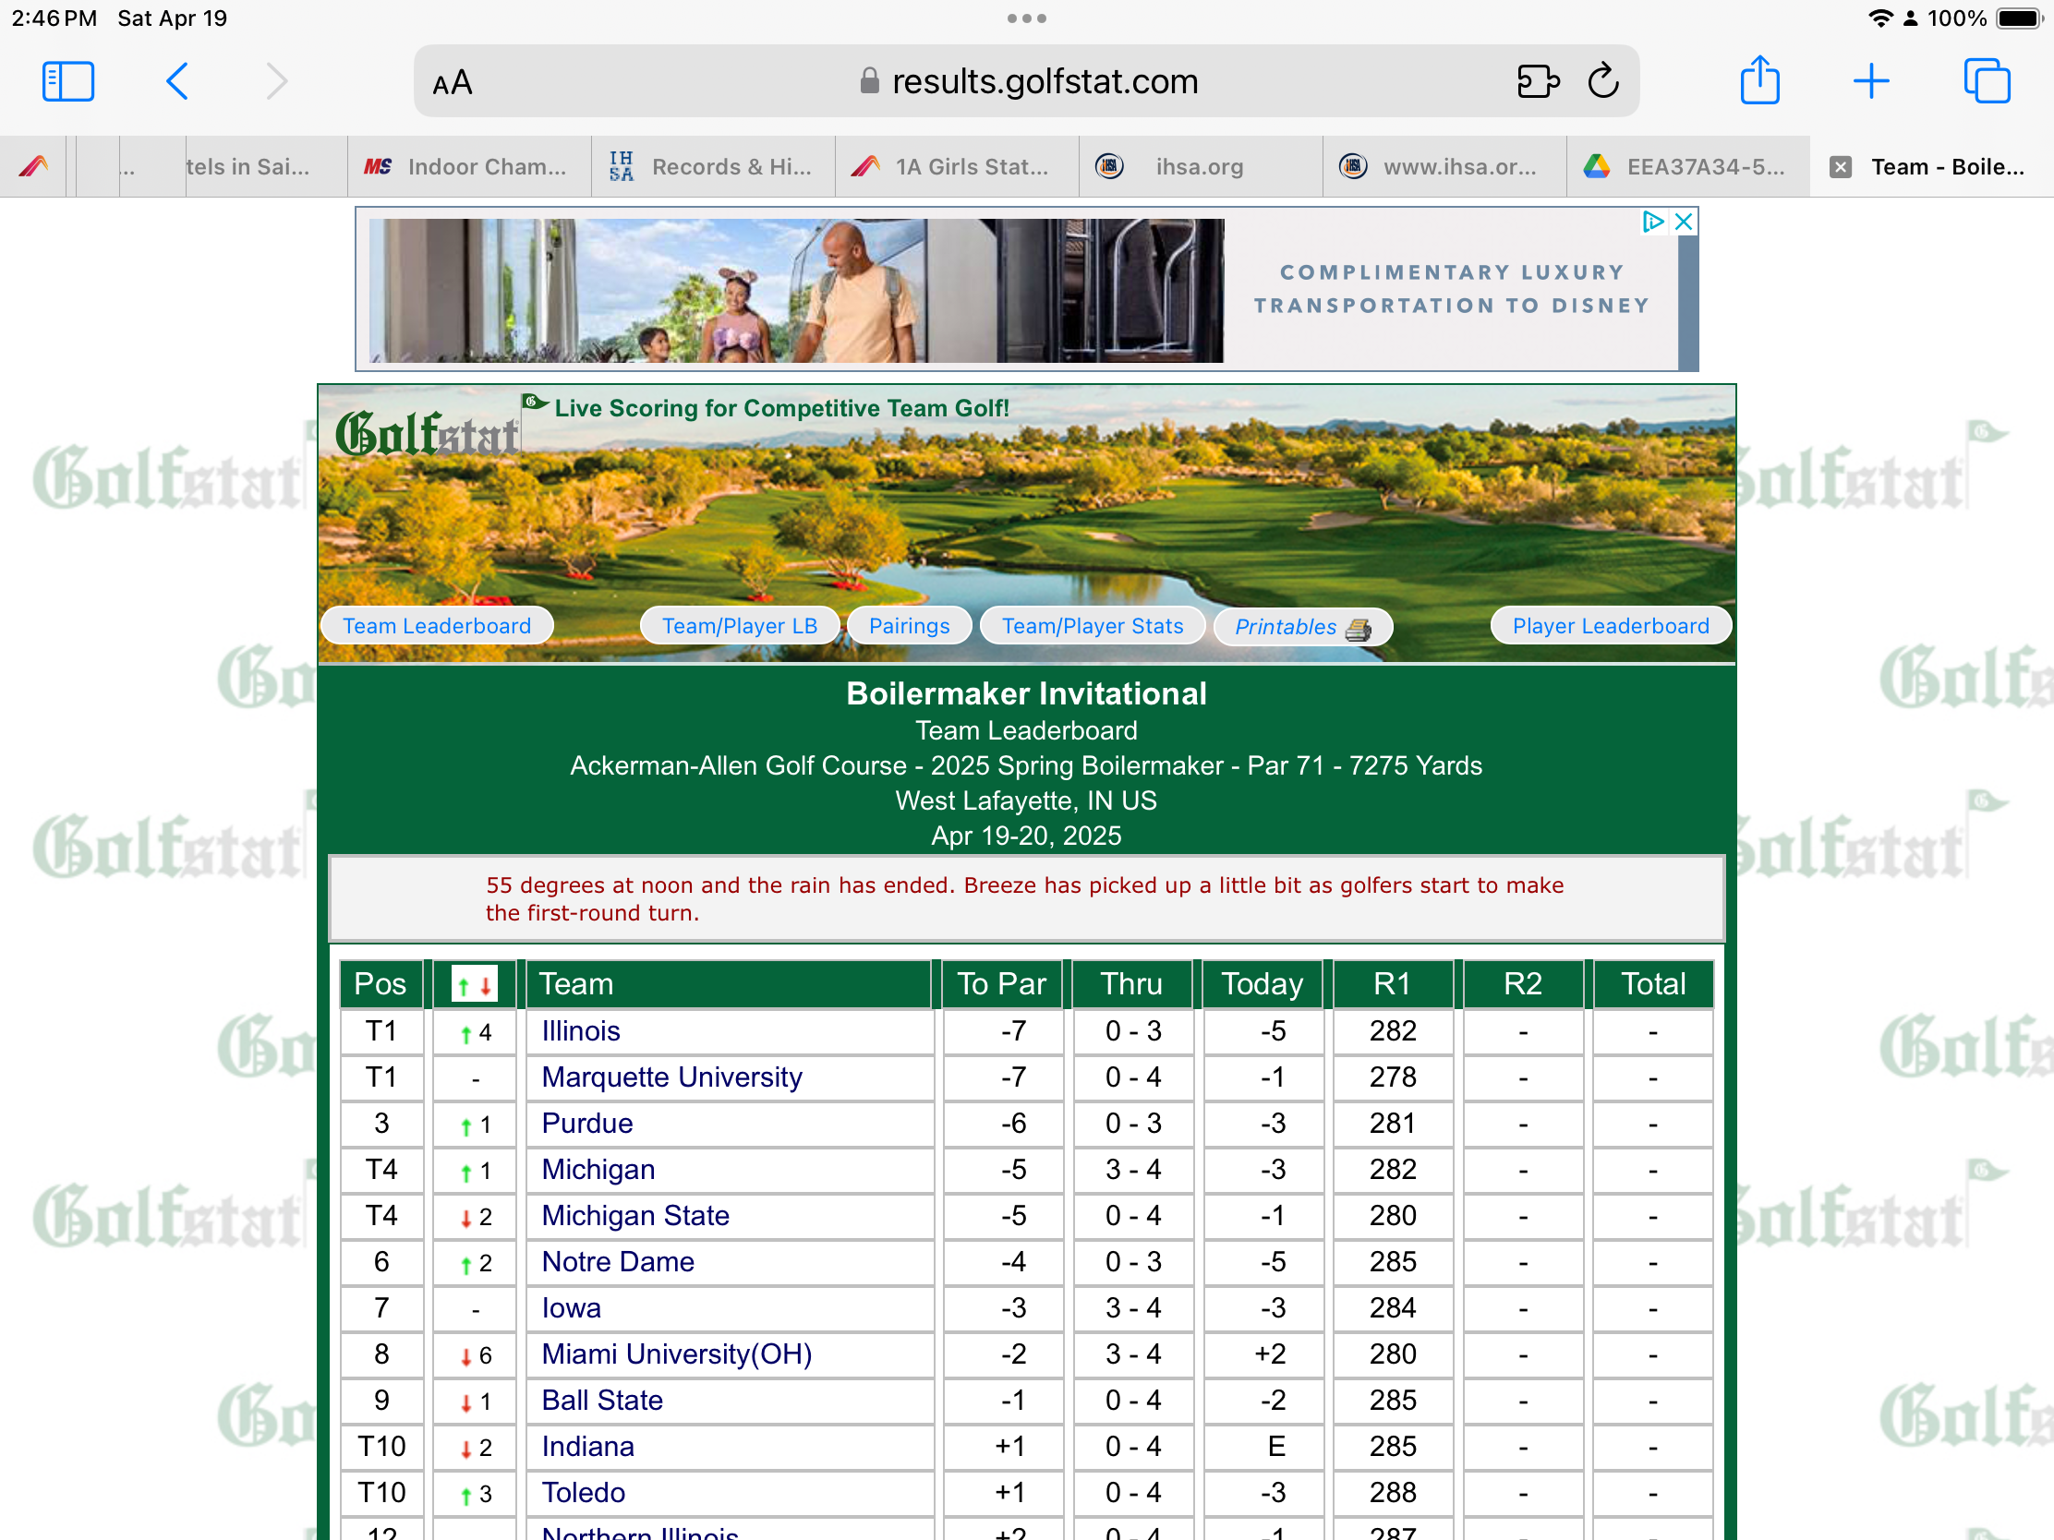
Task: Tap the reload page icon
Action: click(1602, 81)
